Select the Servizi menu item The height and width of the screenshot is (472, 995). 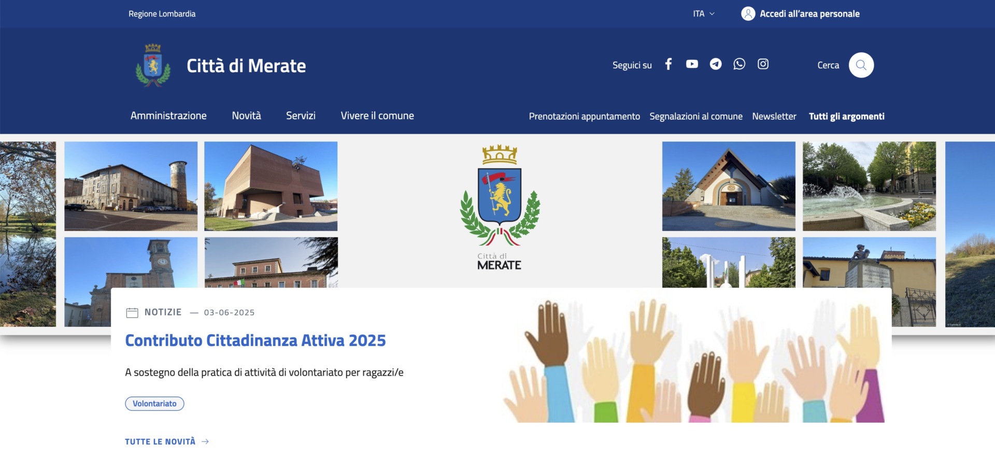301,116
